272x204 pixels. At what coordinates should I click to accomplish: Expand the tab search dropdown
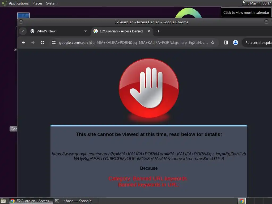pyautogui.click(x=23, y=31)
